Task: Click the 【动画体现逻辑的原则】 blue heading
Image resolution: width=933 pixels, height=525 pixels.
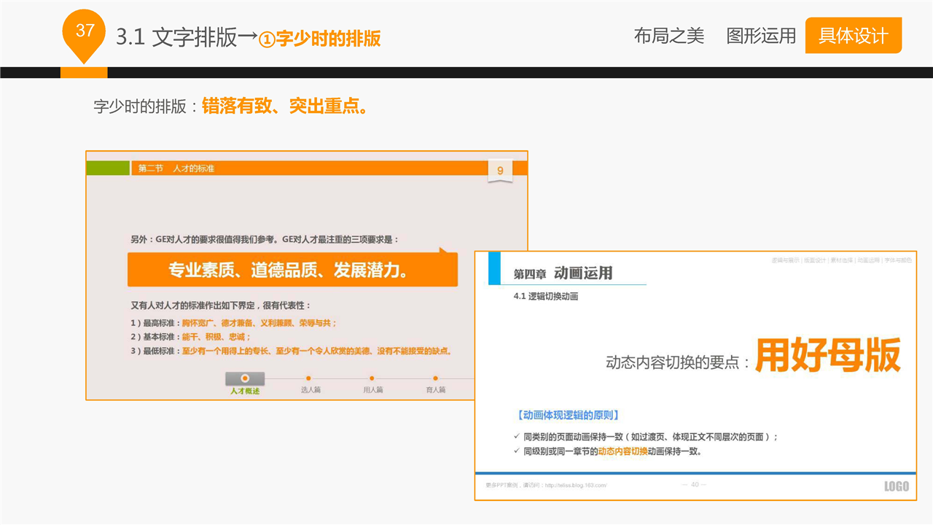Action: [x=566, y=415]
